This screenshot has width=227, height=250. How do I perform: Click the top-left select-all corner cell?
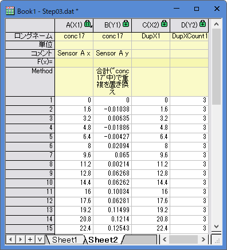click(x=30, y=25)
